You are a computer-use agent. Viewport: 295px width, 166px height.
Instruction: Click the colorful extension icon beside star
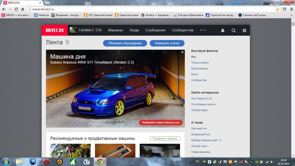point(284,9)
